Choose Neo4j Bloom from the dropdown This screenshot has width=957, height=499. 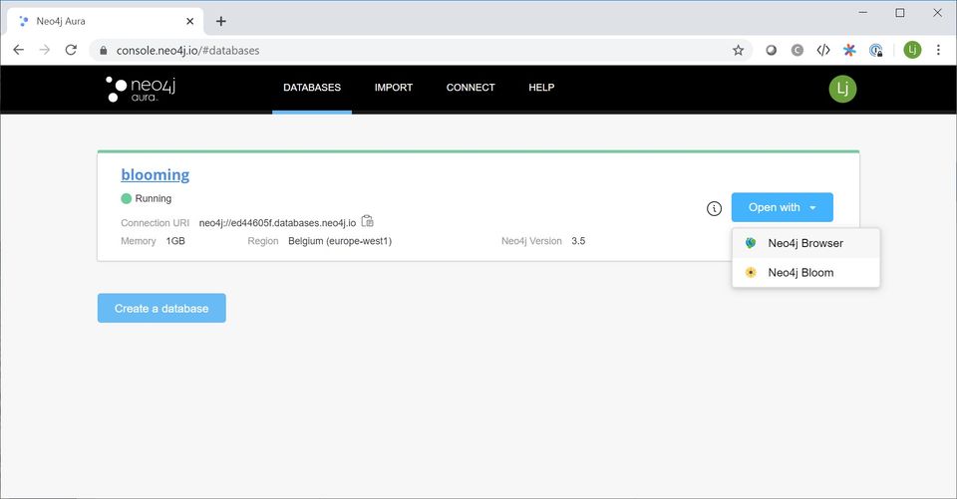[x=805, y=273]
